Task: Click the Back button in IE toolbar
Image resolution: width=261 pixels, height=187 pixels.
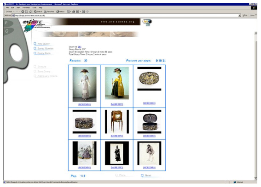Action: click(9, 11)
